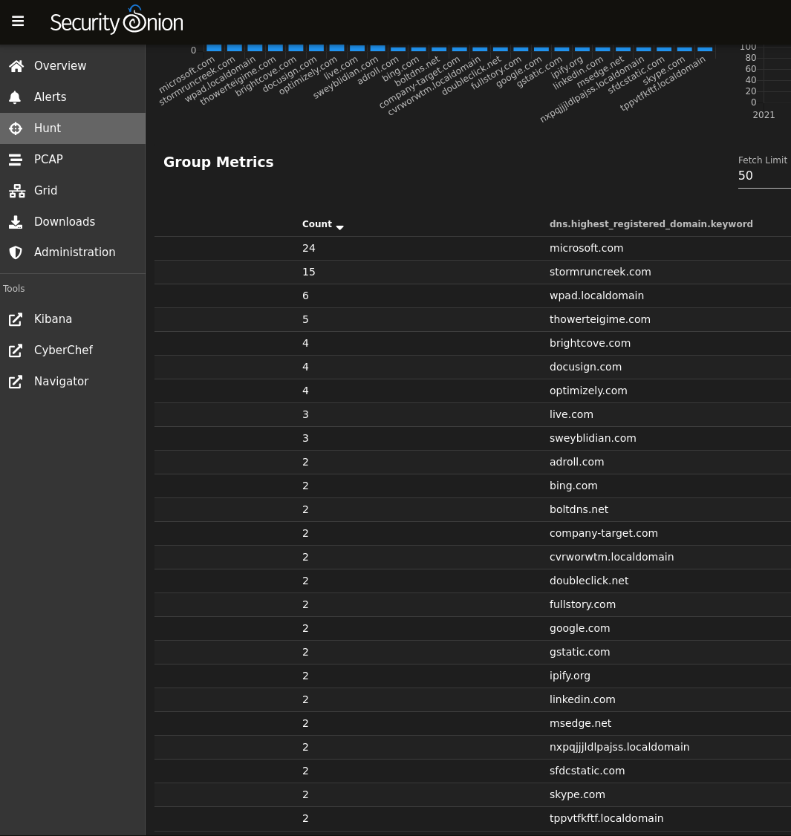
Task: Click the boltdns.net table cell
Action: point(579,510)
